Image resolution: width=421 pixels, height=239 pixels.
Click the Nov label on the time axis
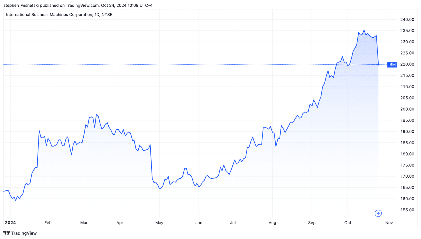pos(389,223)
